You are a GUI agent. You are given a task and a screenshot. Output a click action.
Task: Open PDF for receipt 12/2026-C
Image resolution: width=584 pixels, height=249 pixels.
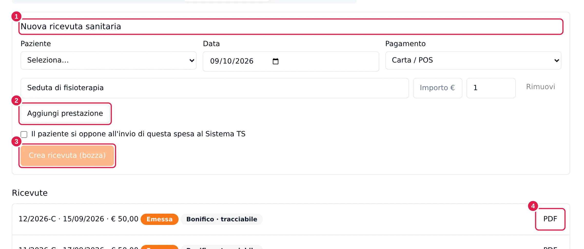pyautogui.click(x=550, y=219)
